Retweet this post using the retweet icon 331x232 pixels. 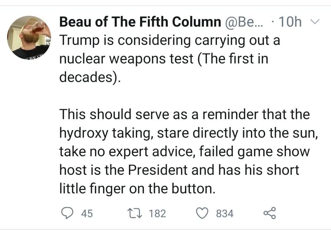135,213
